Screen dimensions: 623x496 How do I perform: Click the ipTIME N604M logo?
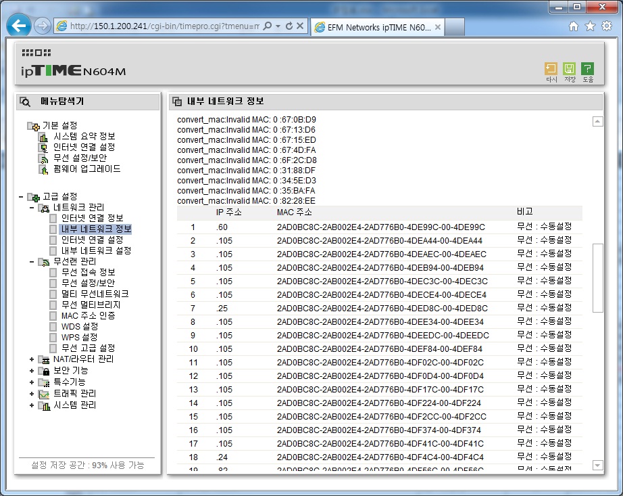[x=74, y=70]
